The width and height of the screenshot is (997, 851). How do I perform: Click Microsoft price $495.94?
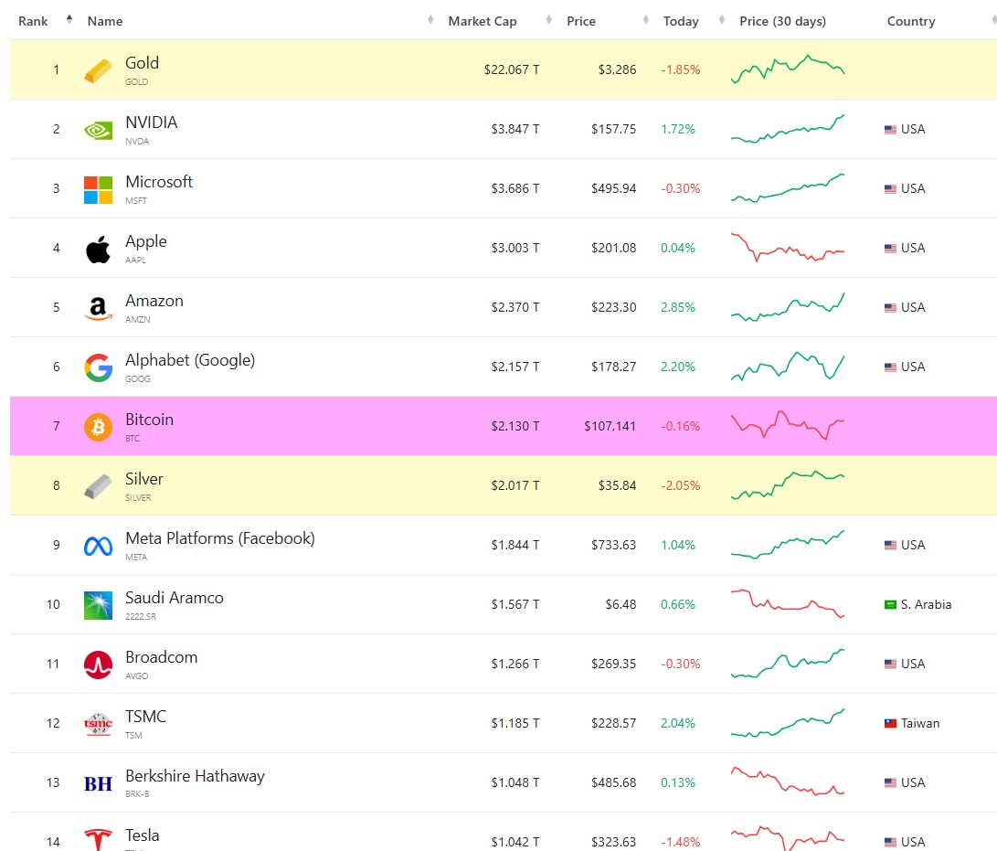pos(613,188)
